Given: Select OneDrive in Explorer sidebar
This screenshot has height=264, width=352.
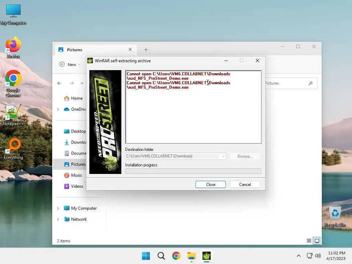Looking at the screenshot, I should [x=75, y=109].
